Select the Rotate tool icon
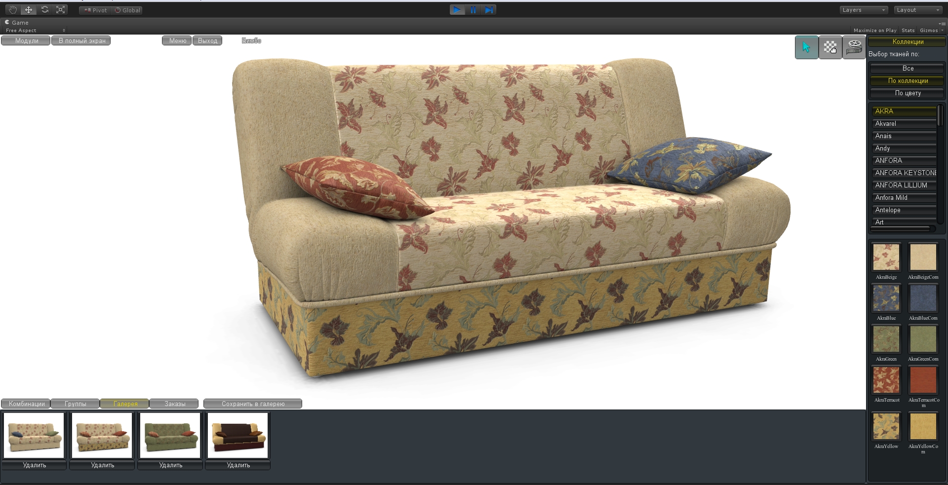This screenshot has width=948, height=485. pos(45,10)
